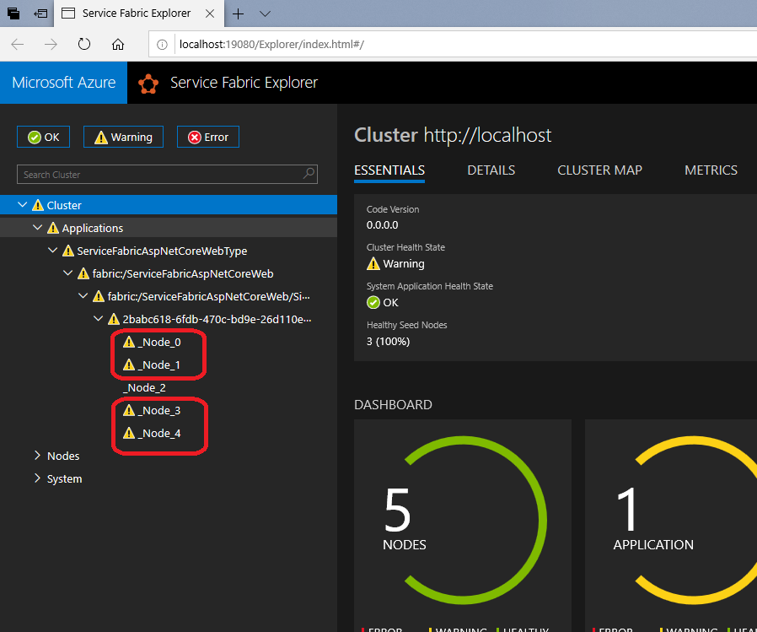The width and height of the screenshot is (757, 632).
Task: Select System in the tree
Action: pos(64,478)
